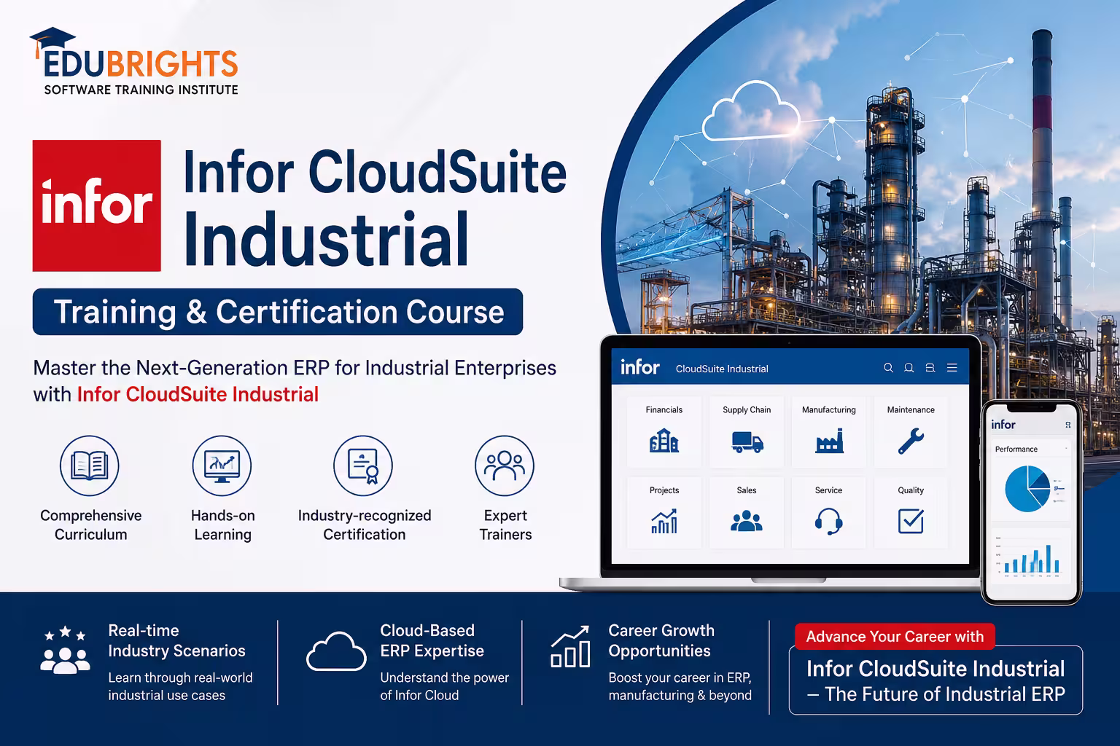Open the Service headset icon
The height and width of the screenshot is (746, 1120).
(828, 522)
